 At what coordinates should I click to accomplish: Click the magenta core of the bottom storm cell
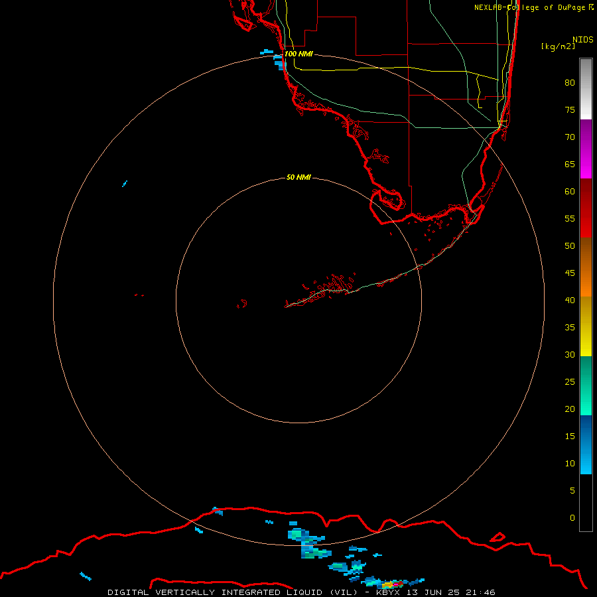pyautogui.click(x=396, y=584)
